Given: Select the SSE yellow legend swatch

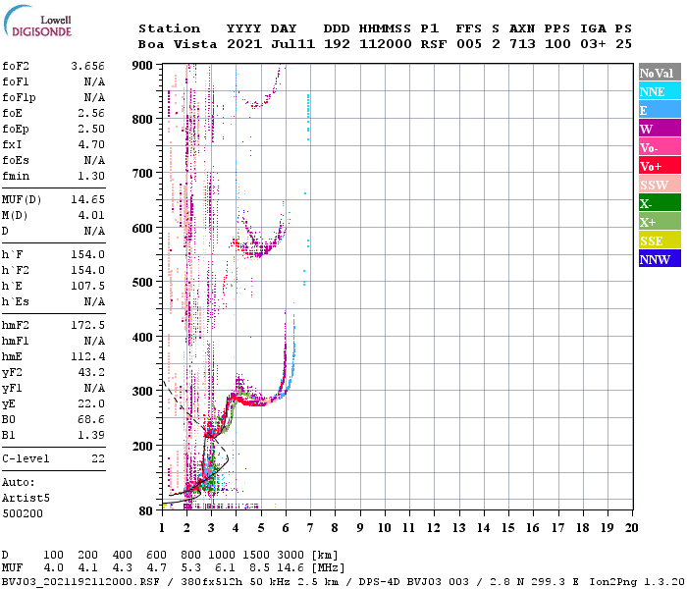Looking at the screenshot, I should (660, 241).
